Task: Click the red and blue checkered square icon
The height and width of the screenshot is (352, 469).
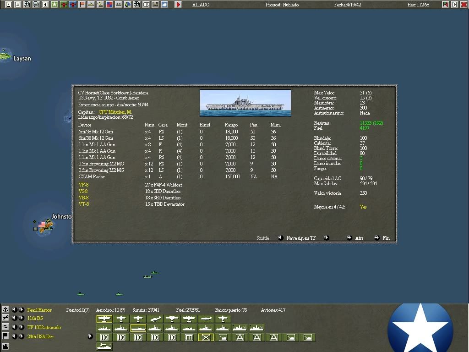Action: coord(109,5)
